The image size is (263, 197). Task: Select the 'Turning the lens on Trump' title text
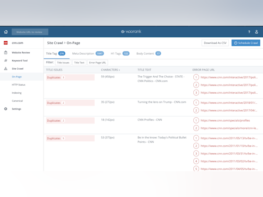point(162,102)
